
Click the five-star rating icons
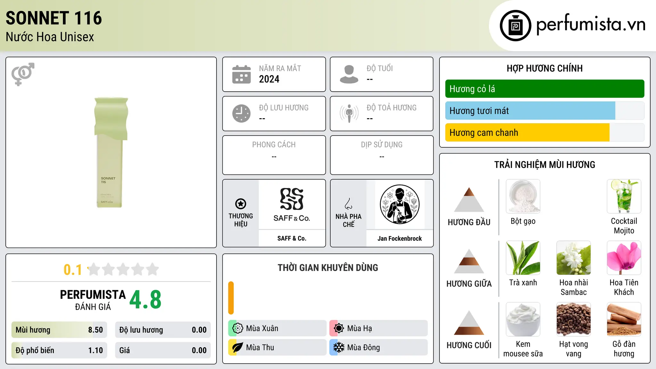[x=123, y=269]
